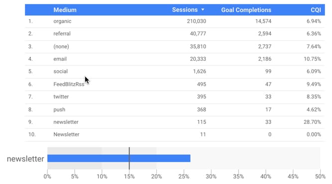The image size is (332, 184).
Task: Sort by Goal Completions column header
Action: tap(246, 10)
